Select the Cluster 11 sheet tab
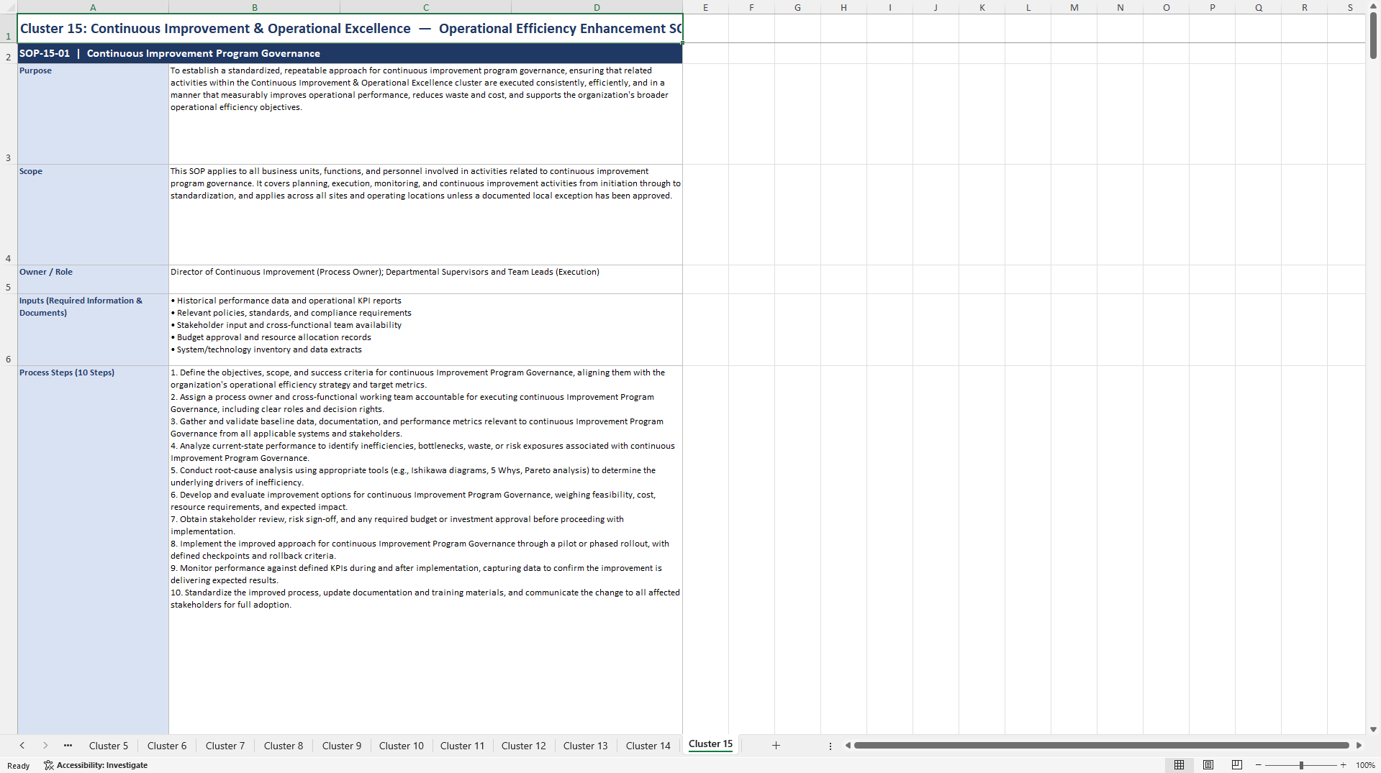 (x=462, y=746)
